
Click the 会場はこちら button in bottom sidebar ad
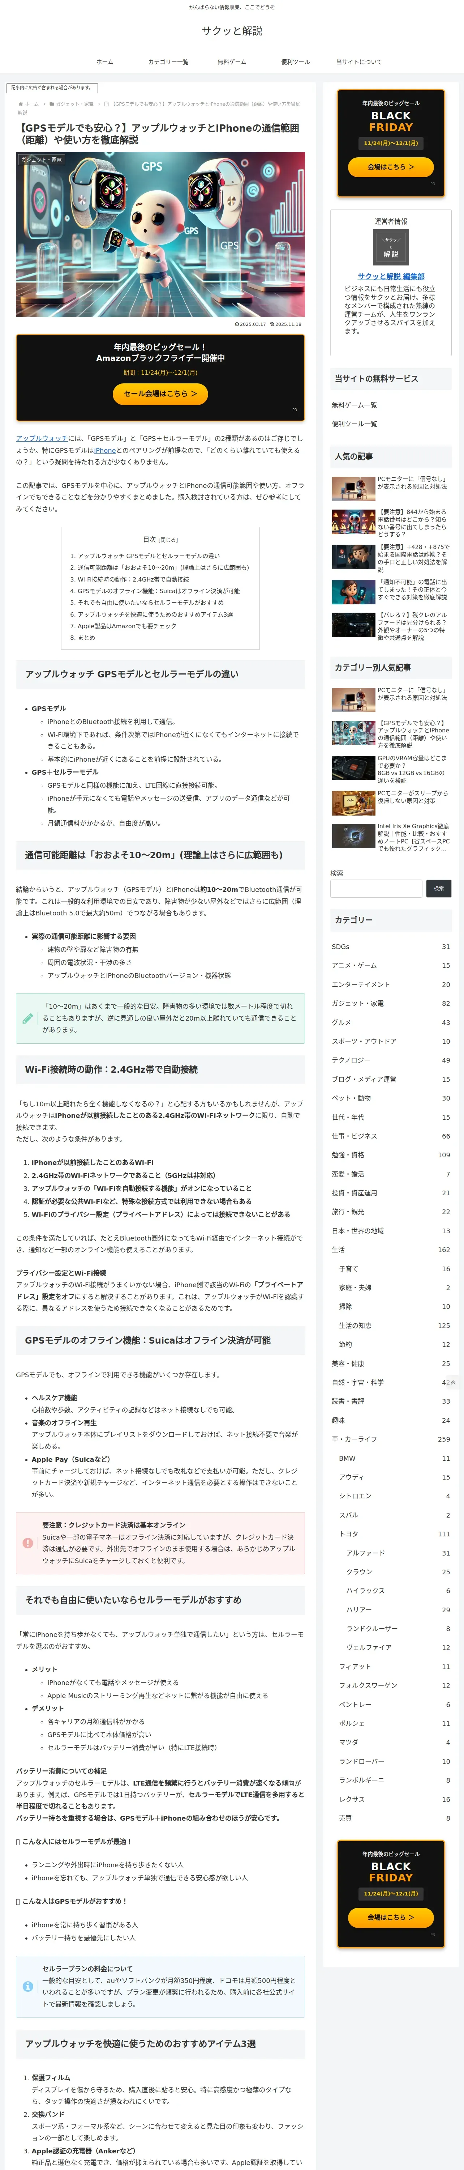[391, 1916]
